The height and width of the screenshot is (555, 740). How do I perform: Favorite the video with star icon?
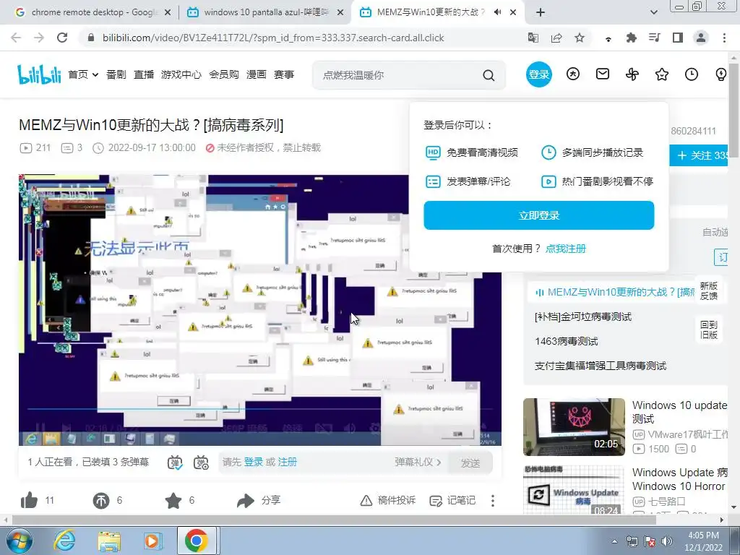coord(173,500)
